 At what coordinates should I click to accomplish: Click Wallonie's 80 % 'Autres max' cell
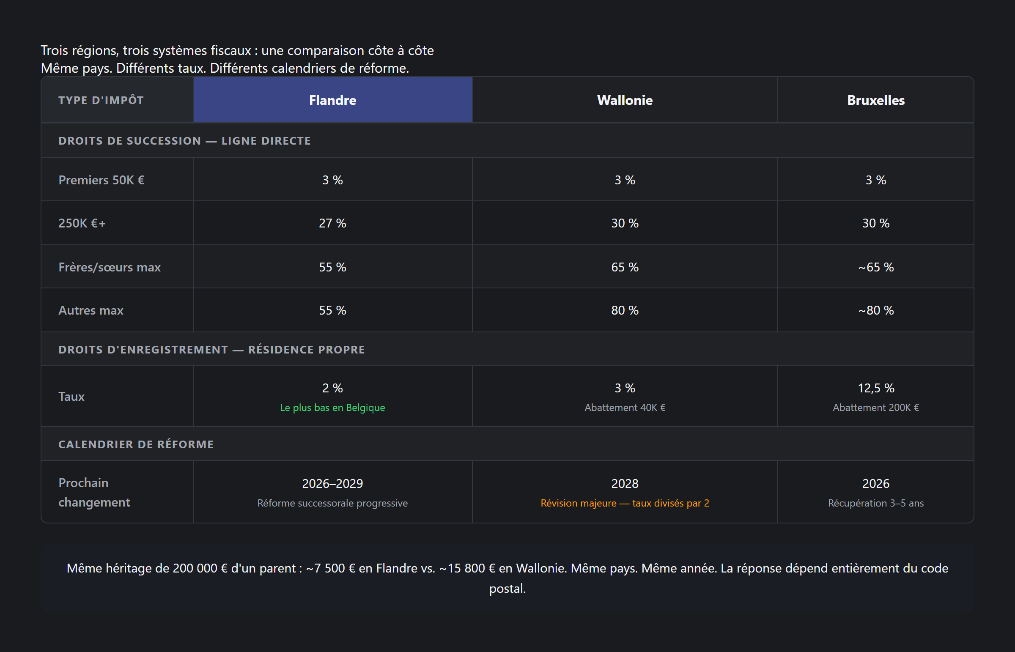[x=625, y=310]
